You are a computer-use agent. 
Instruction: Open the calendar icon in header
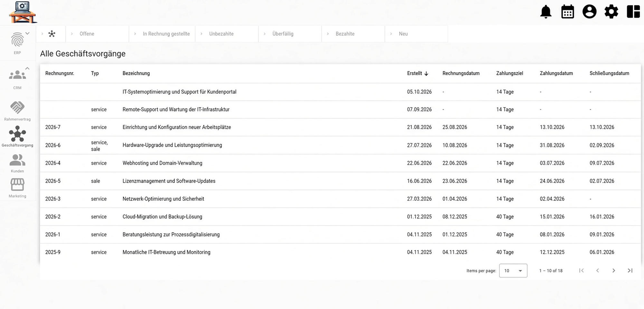click(568, 12)
